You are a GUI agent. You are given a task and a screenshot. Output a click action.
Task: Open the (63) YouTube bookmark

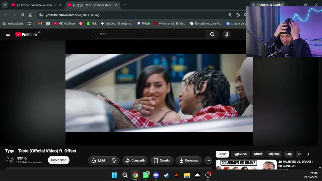click(x=64, y=23)
